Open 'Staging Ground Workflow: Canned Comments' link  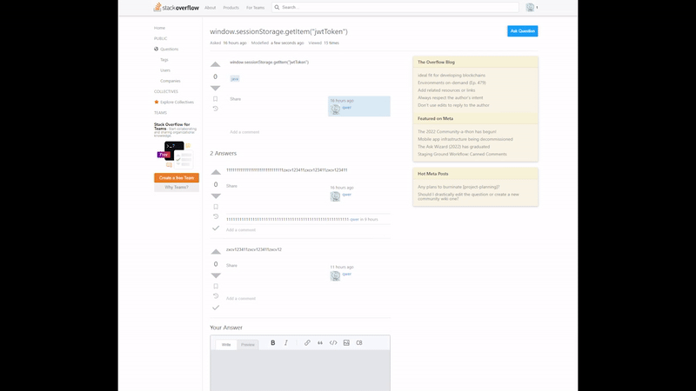(x=462, y=155)
